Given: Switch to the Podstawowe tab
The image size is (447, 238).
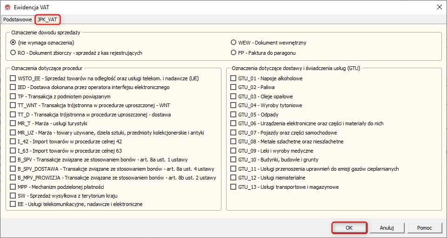Looking at the screenshot, I should point(17,19).
